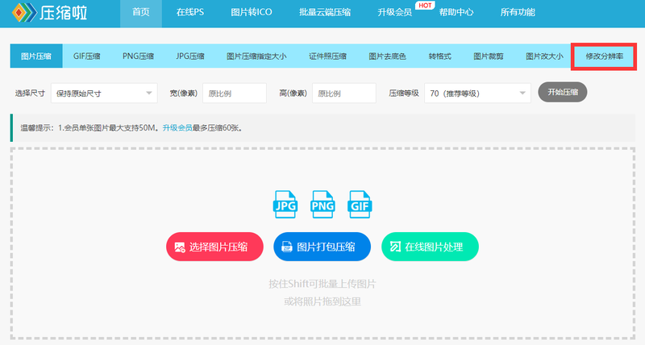Click the PNG file format icon
Screen dimensions: 645x345
[322, 205]
